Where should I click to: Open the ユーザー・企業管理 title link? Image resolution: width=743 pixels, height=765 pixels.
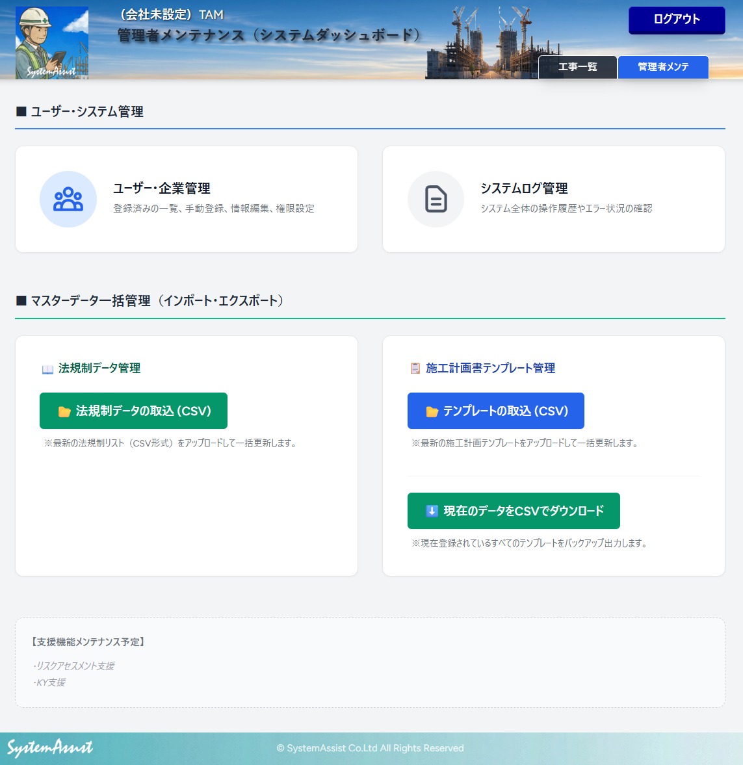[162, 188]
